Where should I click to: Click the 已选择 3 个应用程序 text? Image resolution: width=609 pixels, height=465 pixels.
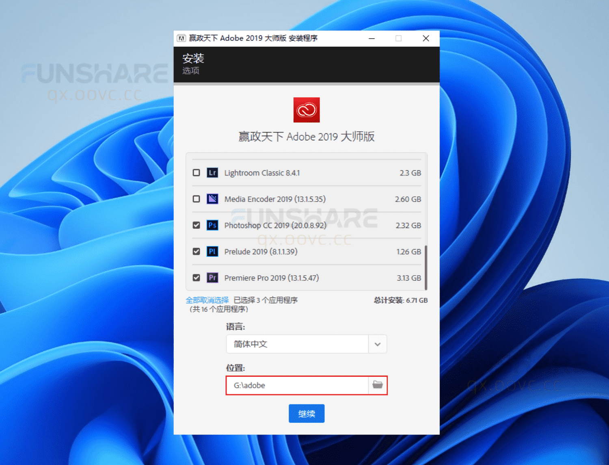tap(266, 300)
